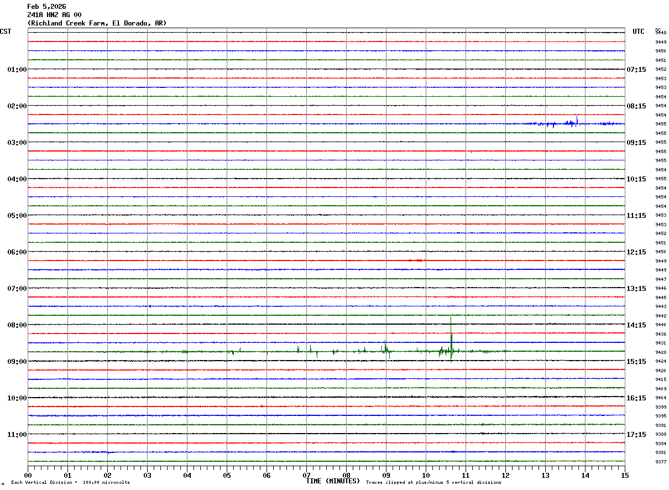Click the date Feb 5,2026 header
The height and width of the screenshot is (490, 669).
click(x=46, y=7)
